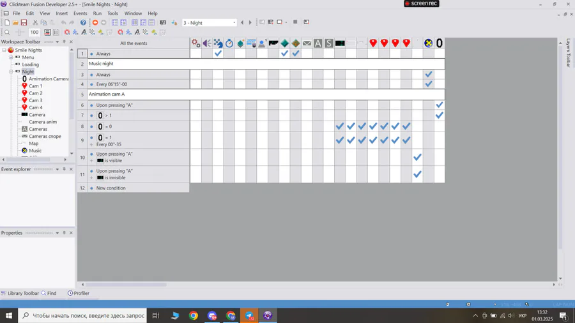Click the New file icon
Image resolution: width=575 pixels, height=323 pixels.
coord(7,23)
